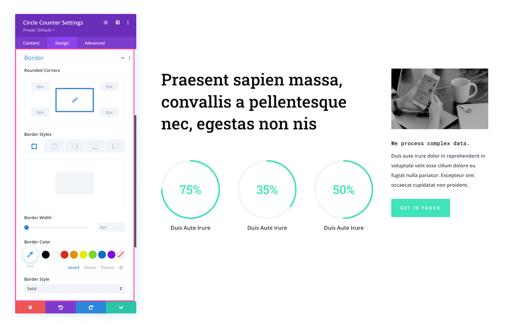Screen dimensions: 507x328
Task: Click the 75% circle counter element
Action: coord(191,191)
